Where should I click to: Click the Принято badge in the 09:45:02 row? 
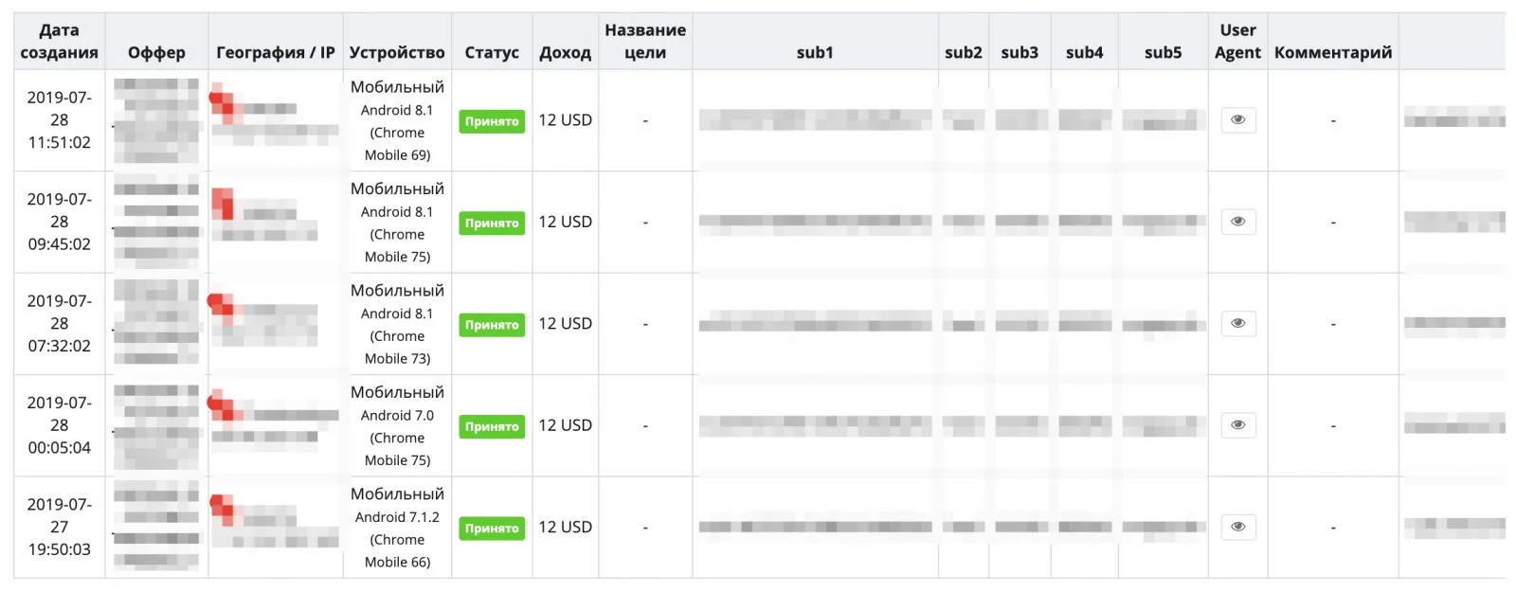pyautogui.click(x=492, y=223)
